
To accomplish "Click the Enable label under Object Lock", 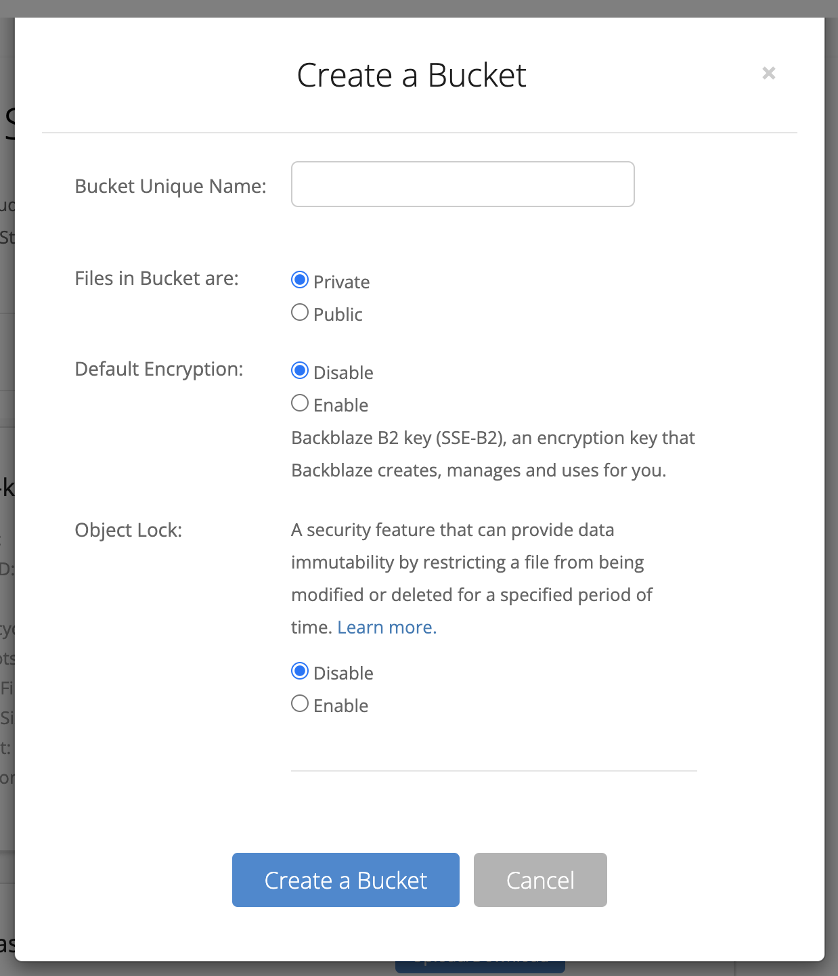I will pos(340,705).
